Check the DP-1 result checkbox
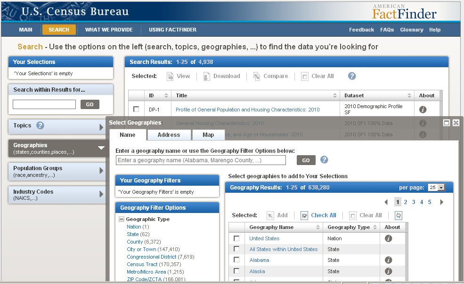This screenshot has width=464, height=284. pos(136,109)
